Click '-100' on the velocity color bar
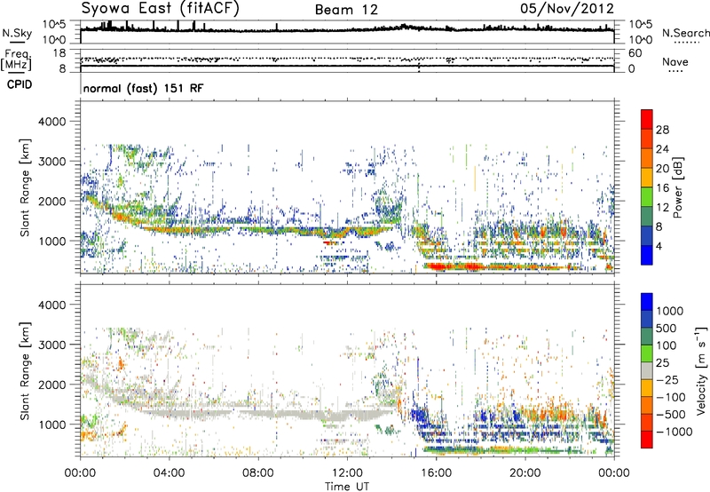 [671, 397]
